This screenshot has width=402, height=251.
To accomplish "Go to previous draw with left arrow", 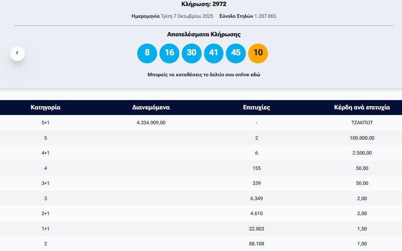I will point(17,53).
